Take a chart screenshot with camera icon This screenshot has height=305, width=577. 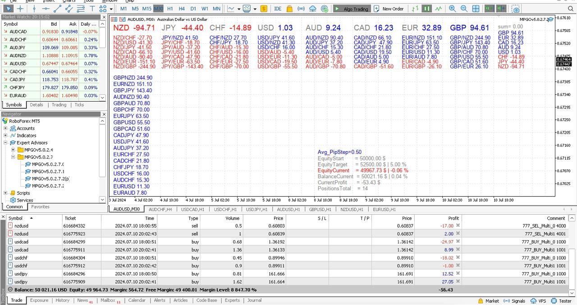(516, 9)
